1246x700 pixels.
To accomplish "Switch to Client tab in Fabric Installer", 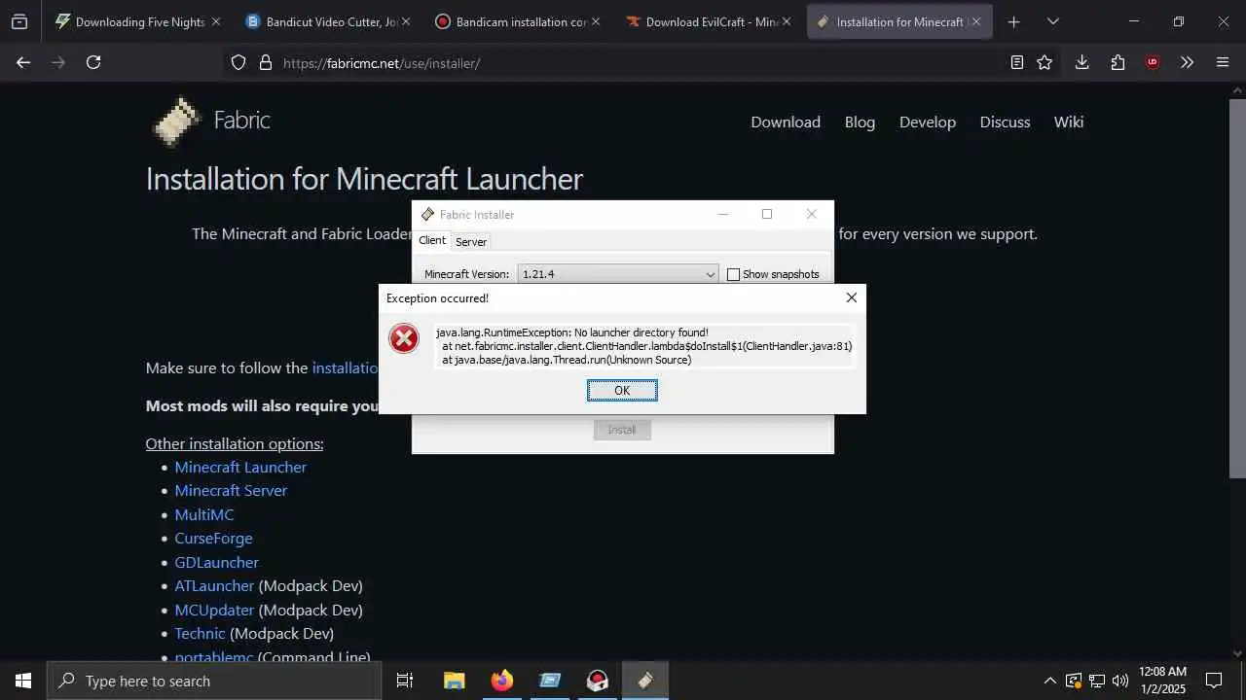I will (432, 240).
